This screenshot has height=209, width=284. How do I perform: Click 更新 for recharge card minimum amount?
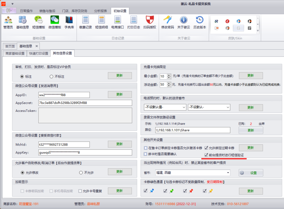click(251, 76)
